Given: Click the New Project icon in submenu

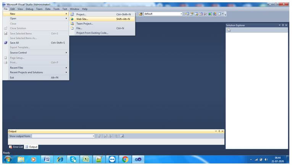Looking at the screenshot, I should (x=72, y=14).
